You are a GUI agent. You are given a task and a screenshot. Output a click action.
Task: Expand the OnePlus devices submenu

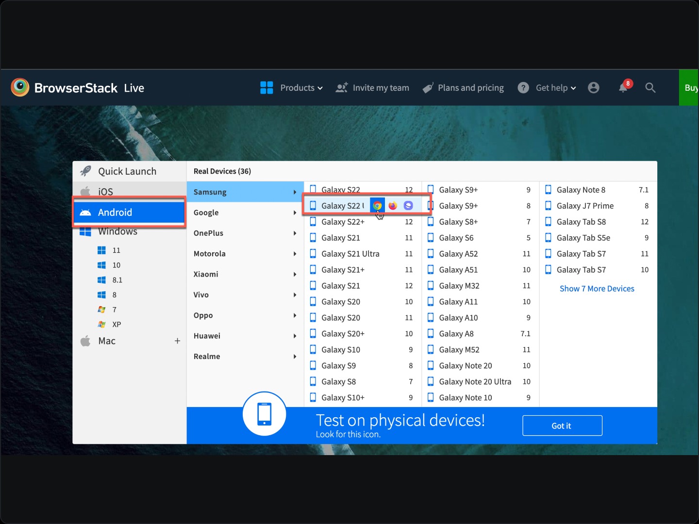245,233
